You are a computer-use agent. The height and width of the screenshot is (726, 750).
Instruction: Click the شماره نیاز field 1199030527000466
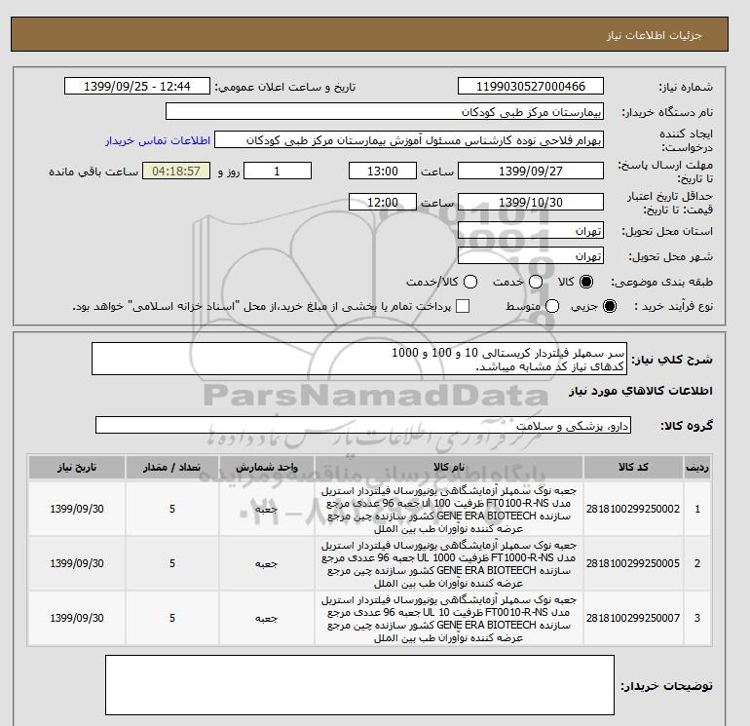click(x=531, y=86)
